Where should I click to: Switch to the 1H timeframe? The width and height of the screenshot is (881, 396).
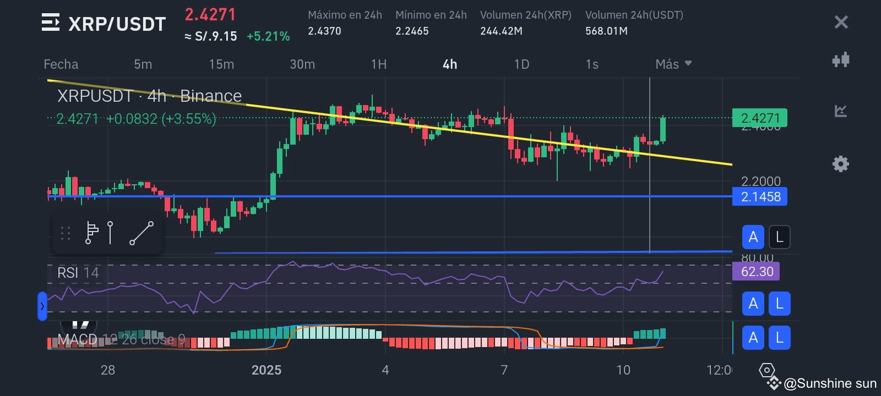[x=379, y=64]
